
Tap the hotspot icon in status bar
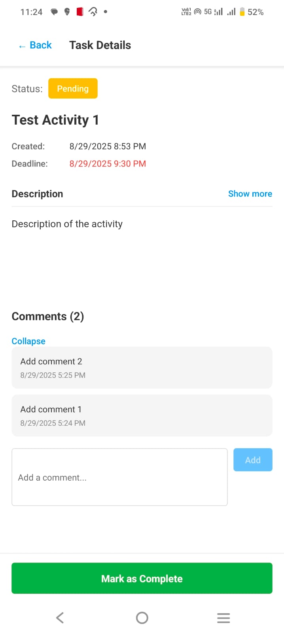pos(197,12)
